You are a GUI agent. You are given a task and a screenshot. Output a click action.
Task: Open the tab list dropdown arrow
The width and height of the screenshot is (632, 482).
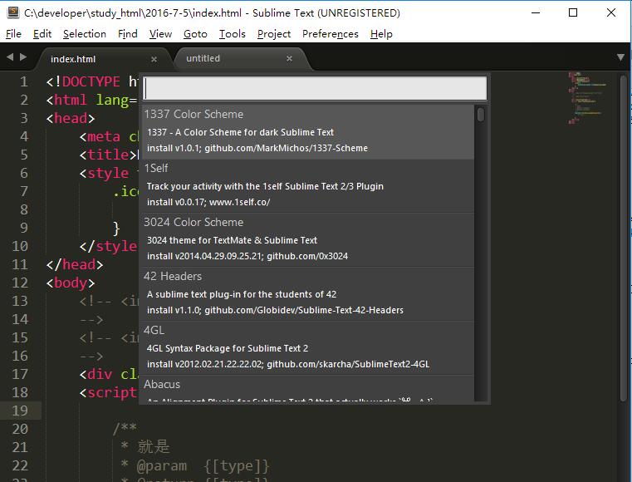click(620, 58)
